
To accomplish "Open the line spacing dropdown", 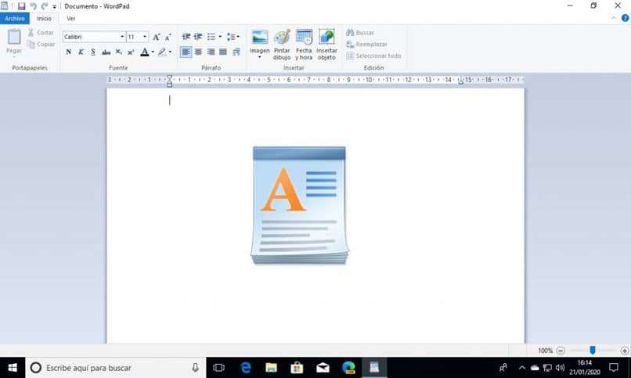I will pos(233,37).
